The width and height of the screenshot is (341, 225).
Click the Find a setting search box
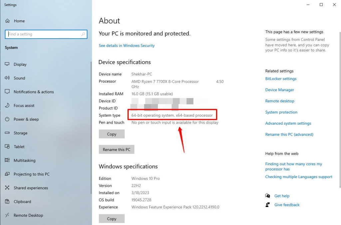[x=43, y=34]
